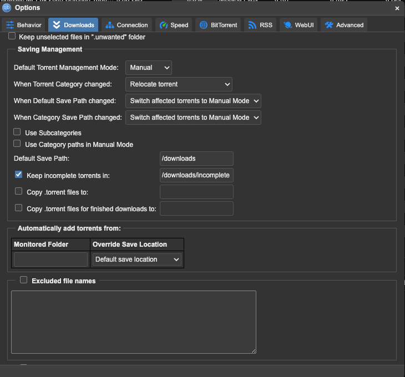
Task: Close the Options dialog
Action: tap(397, 8)
